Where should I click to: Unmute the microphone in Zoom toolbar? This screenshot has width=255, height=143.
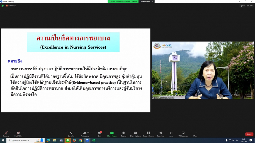[6, 133]
